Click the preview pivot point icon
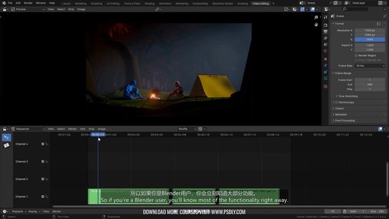The image size is (389, 219). (158, 9)
